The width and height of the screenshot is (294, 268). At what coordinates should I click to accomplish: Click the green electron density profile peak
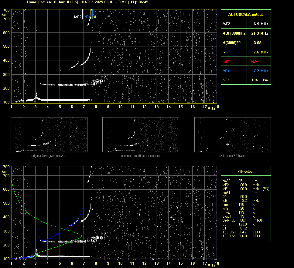(81, 236)
